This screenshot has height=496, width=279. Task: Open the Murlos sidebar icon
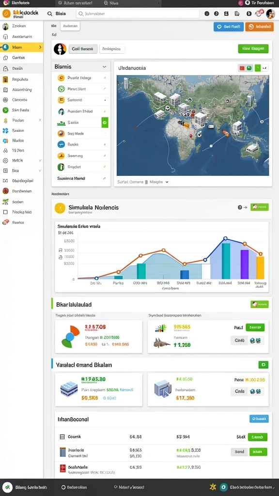[5, 141]
